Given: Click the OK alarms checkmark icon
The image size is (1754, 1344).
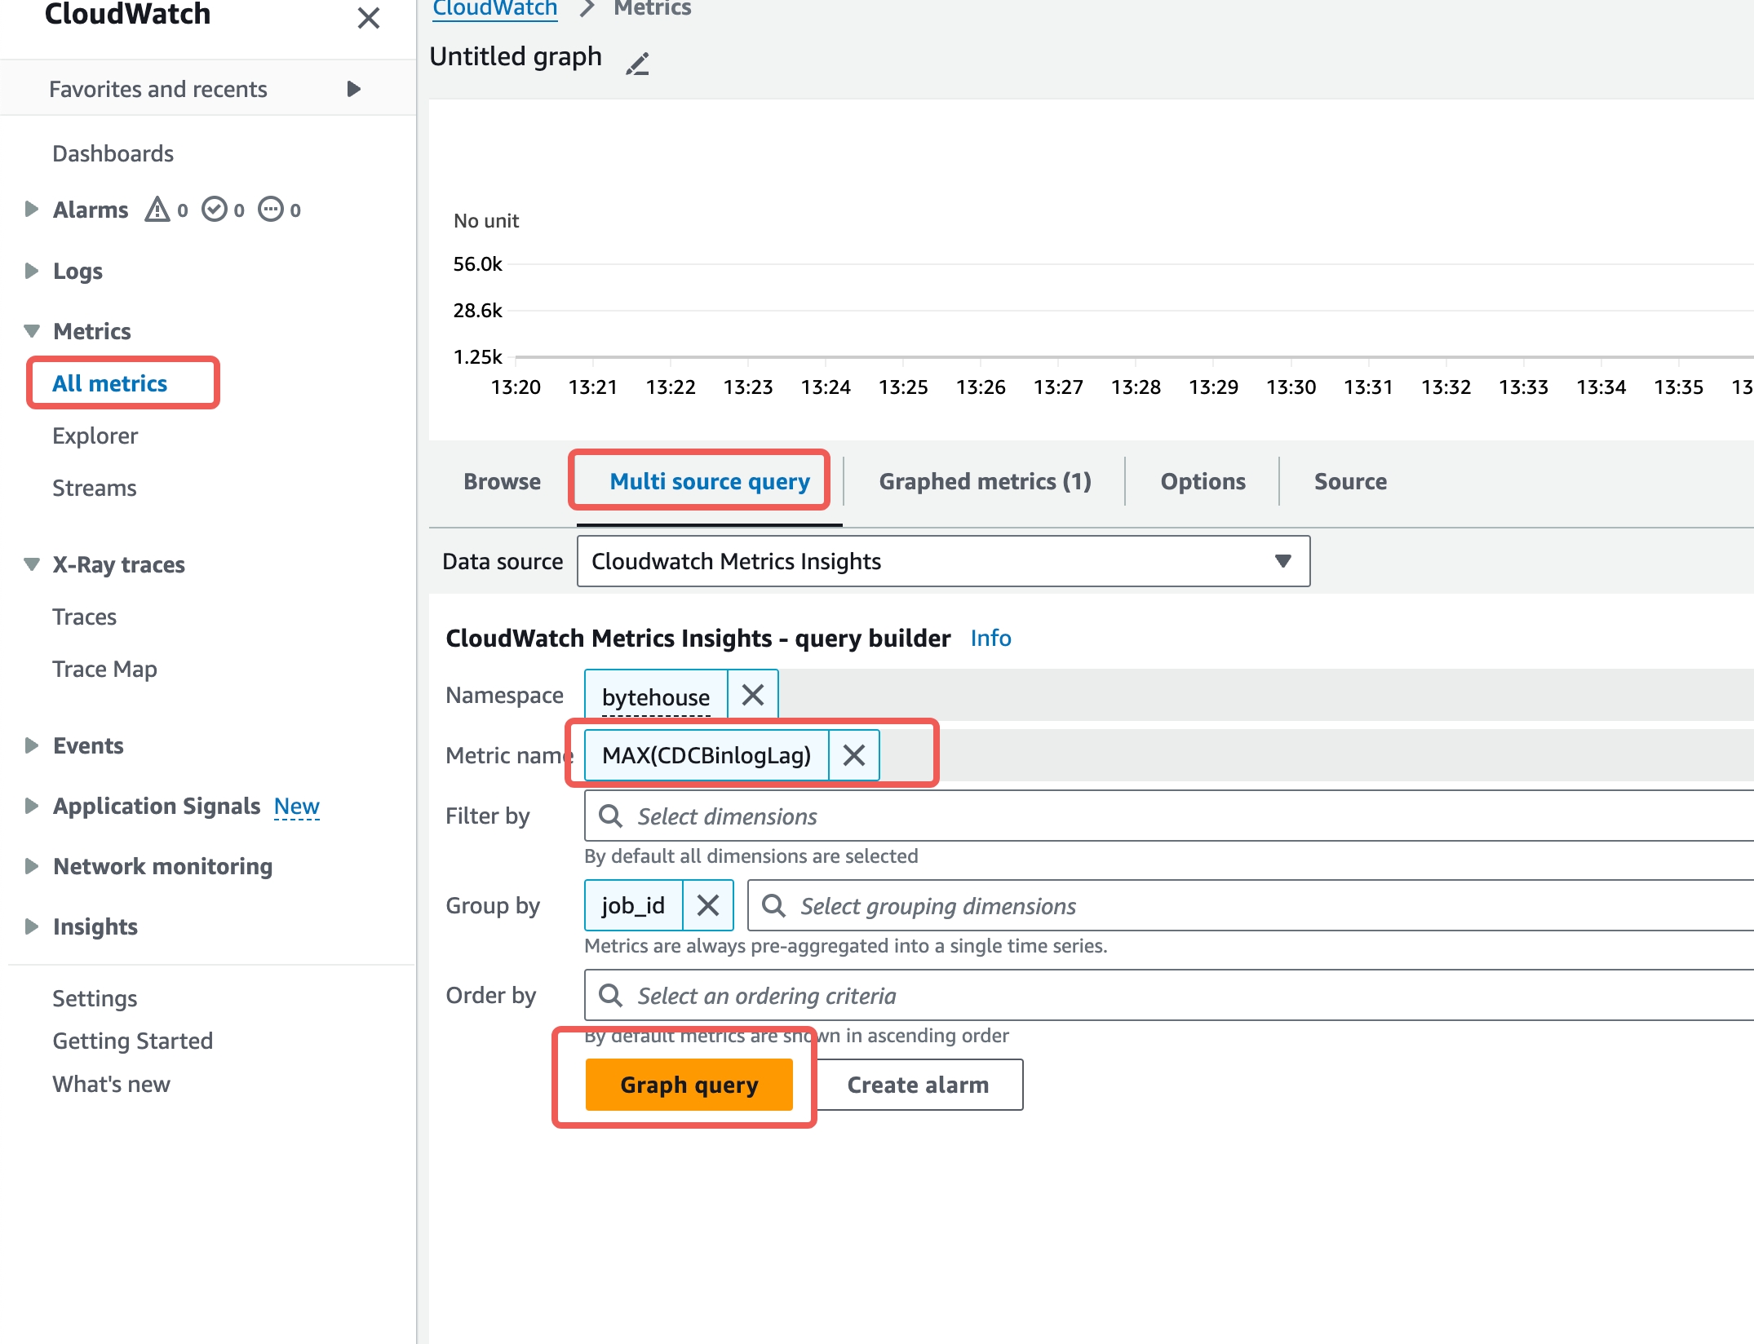Looking at the screenshot, I should [x=215, y=210].
